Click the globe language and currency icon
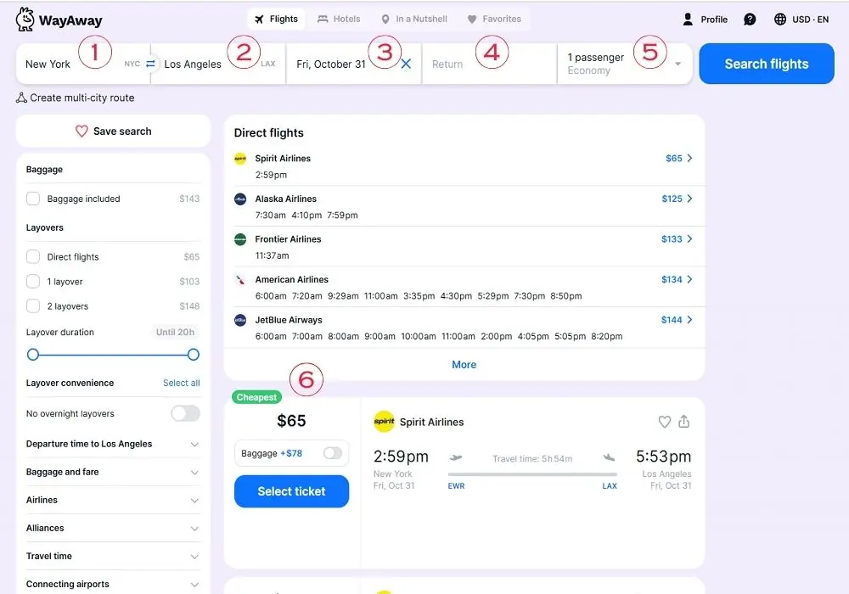The image size is (849, 594). pyautogui.click(x=779, y=20)
